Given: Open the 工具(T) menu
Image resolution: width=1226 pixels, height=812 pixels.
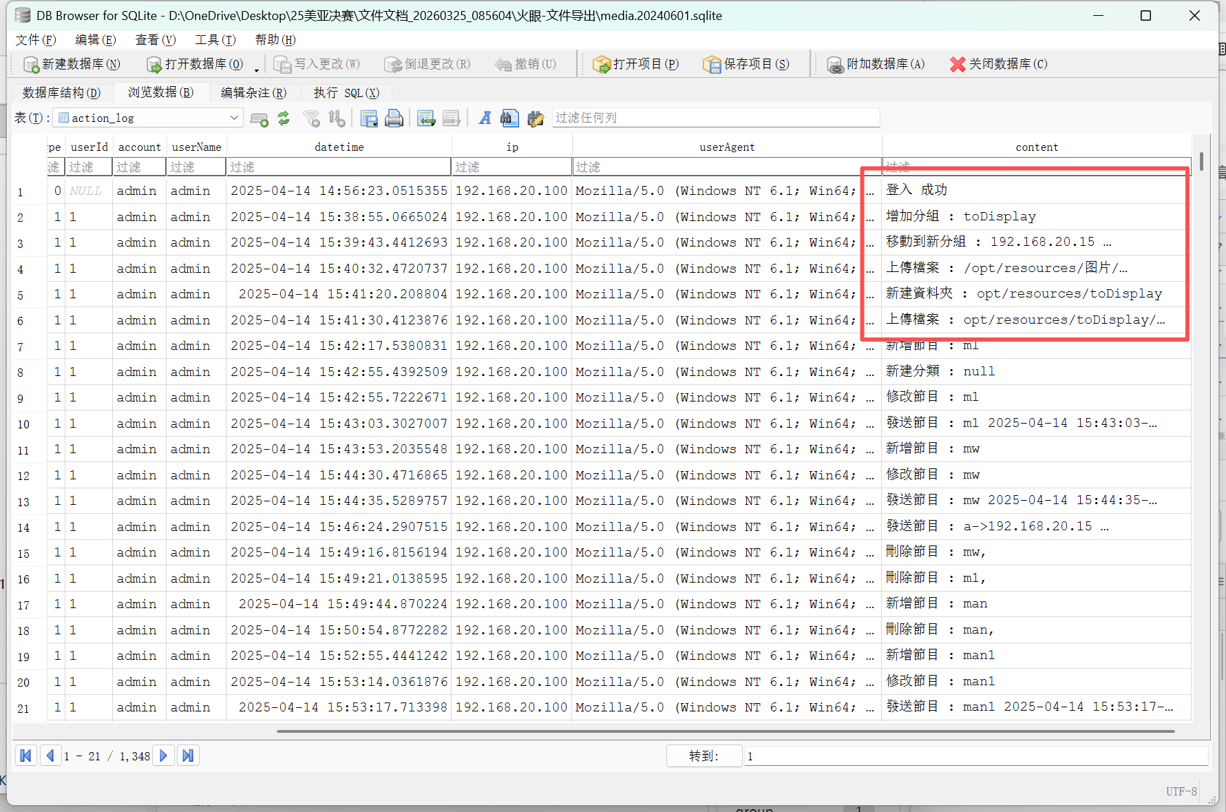Looking at the screenshot, I should point(215,40).
